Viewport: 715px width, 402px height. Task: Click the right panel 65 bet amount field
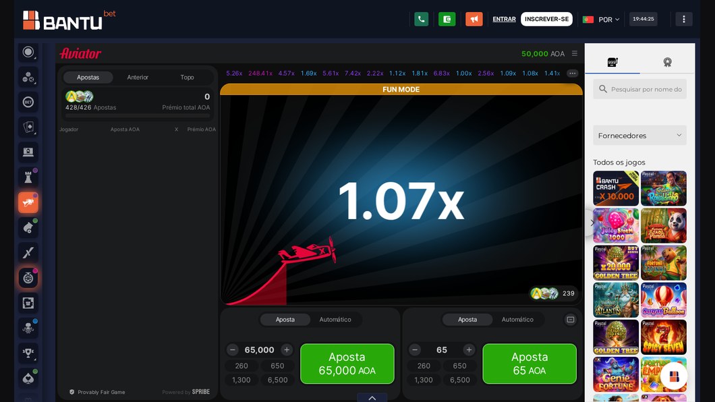[441, 349]
